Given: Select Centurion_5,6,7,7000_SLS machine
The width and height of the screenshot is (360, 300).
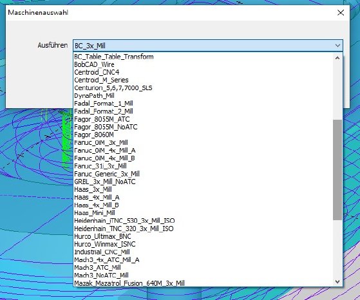Looking at the screenshot, I should click(x=204, y=88).
